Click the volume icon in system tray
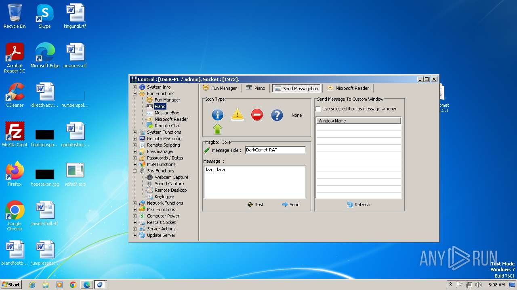The width and height of the screenshot is (517, 290). tap(479, 285)
